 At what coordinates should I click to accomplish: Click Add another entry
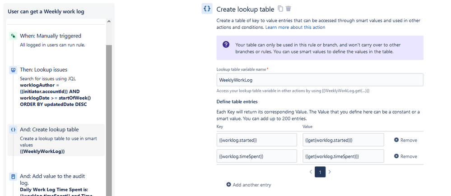point(249,185)
